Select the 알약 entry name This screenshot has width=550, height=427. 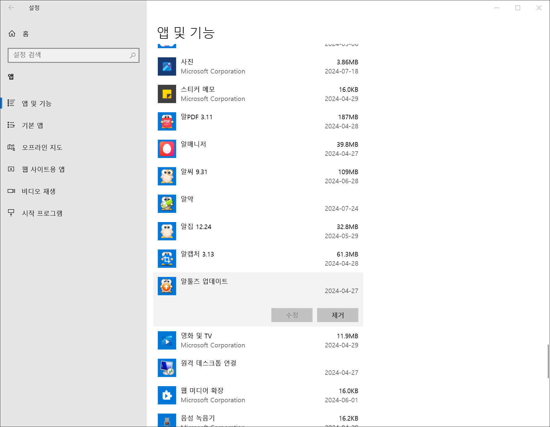pyautogui.click(x=187, y=199)
